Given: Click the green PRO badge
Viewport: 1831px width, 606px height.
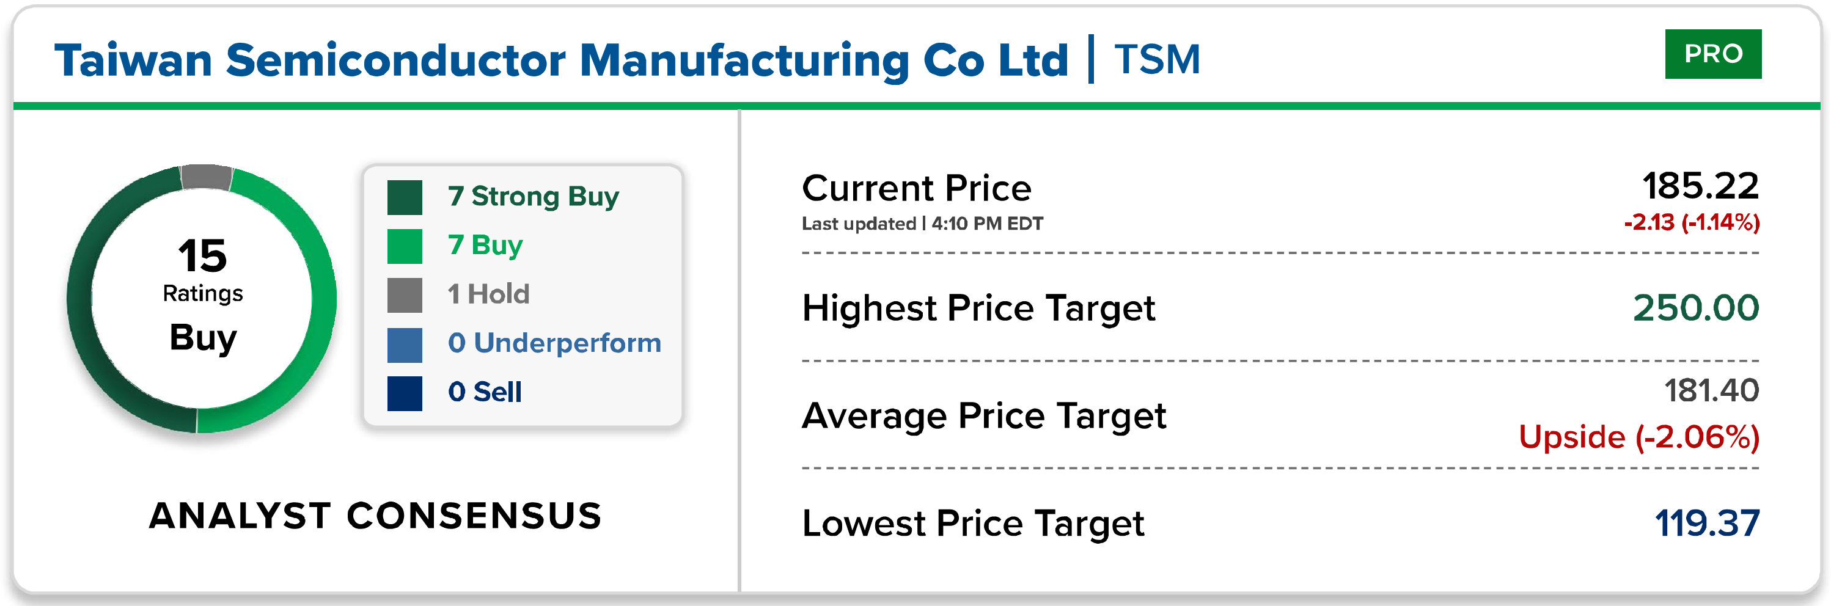Looking at the screenshot, I should [1712, 54].
